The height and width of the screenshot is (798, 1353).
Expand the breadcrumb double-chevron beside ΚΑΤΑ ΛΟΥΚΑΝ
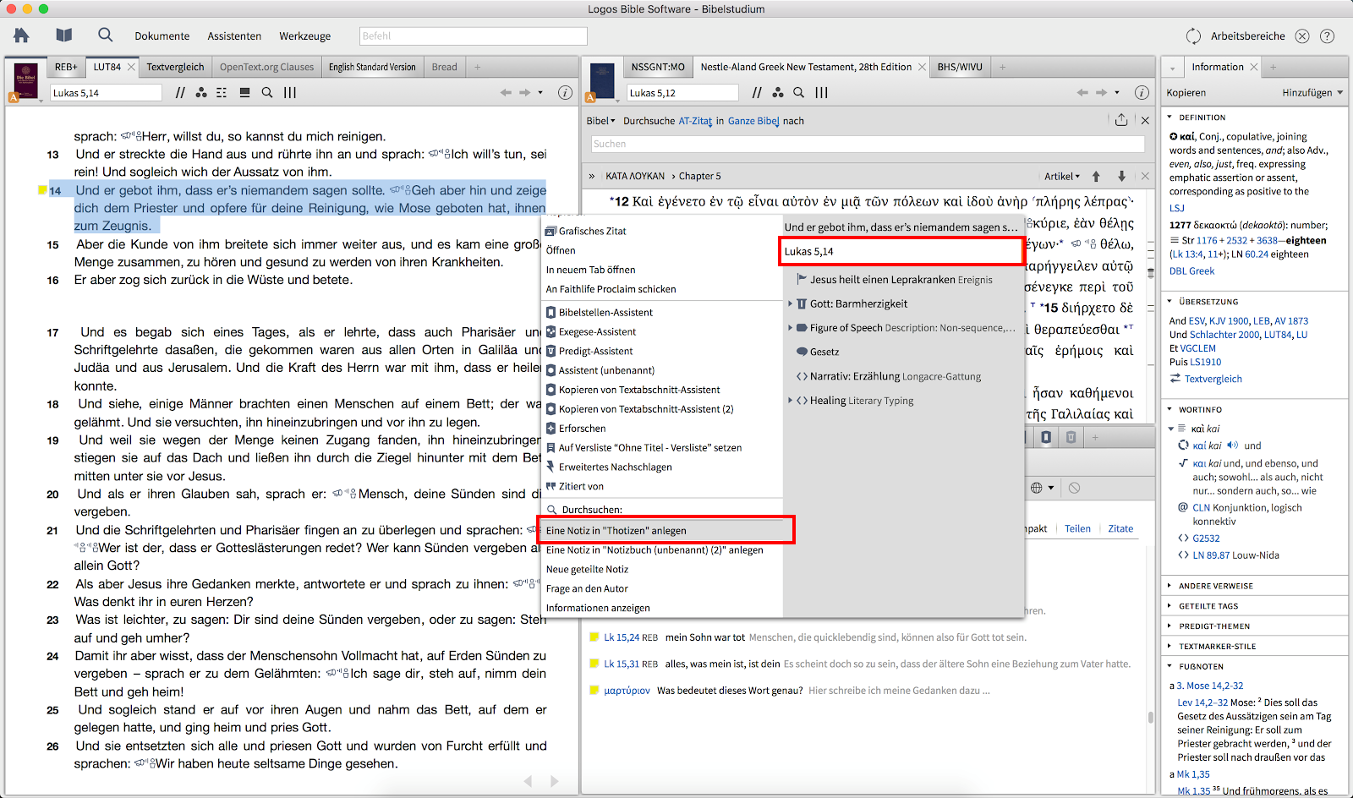(x=592, y=176)
